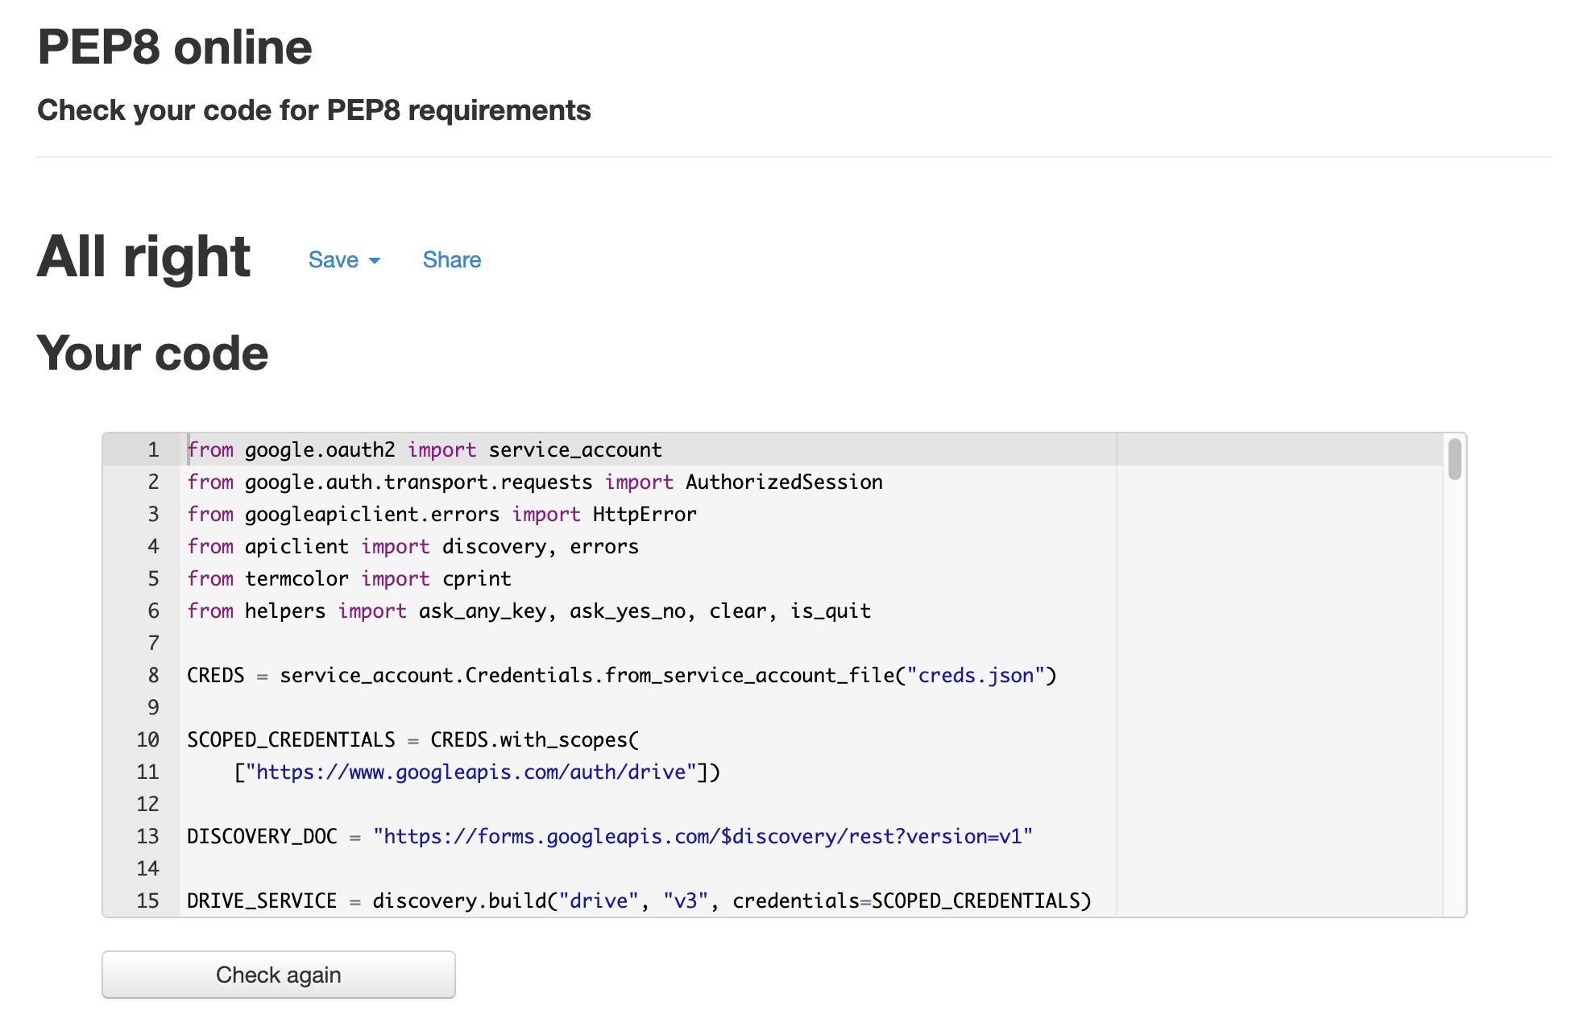Click line 2 importing AuthorizedSession
The width and height of the screenshot is (1571, 1031).
pyautogui.click(x=535, y=482)
